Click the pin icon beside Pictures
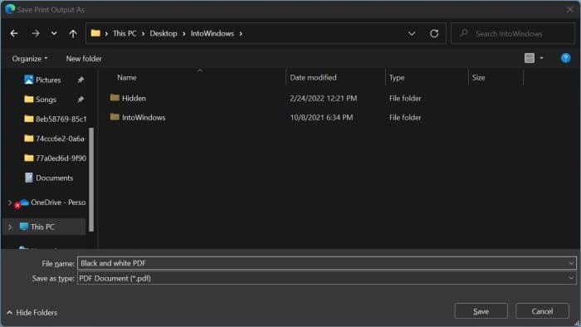 coord(81,80)
